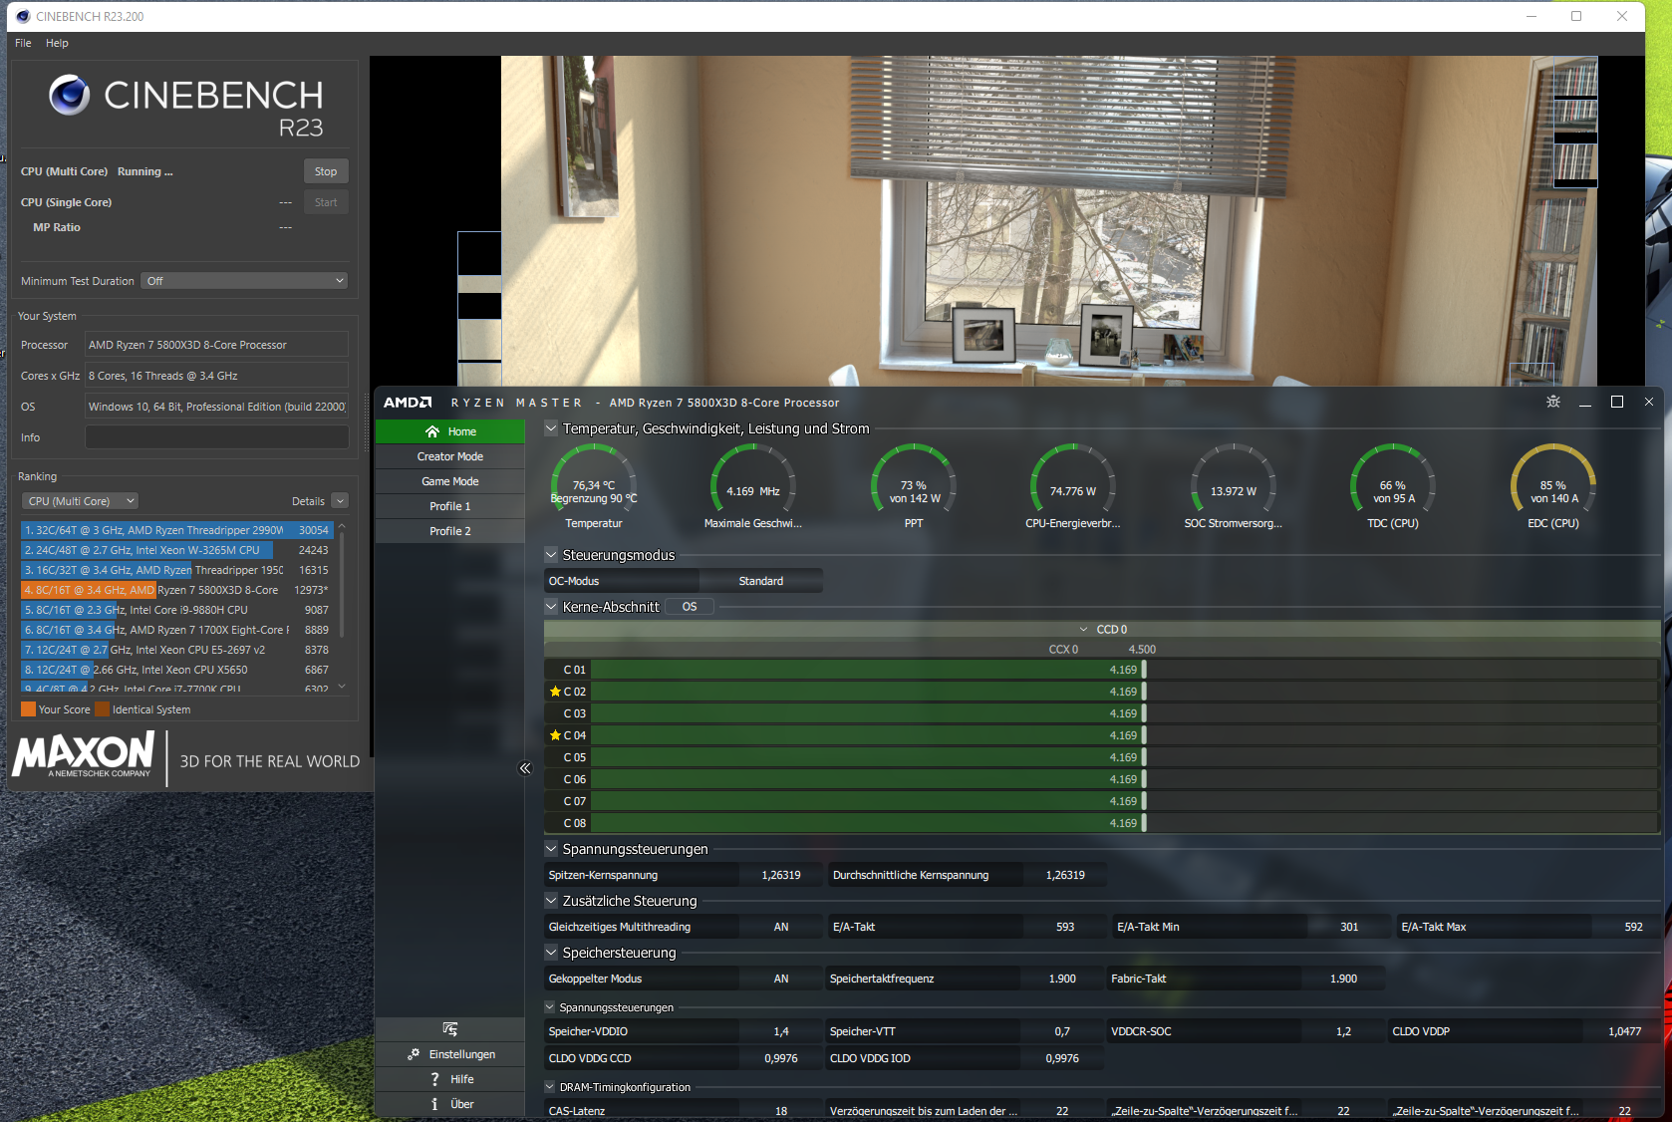
Task: Collapse the Temperatur, Geschwindigkeit, Leistung section
Action: (551, 428)
